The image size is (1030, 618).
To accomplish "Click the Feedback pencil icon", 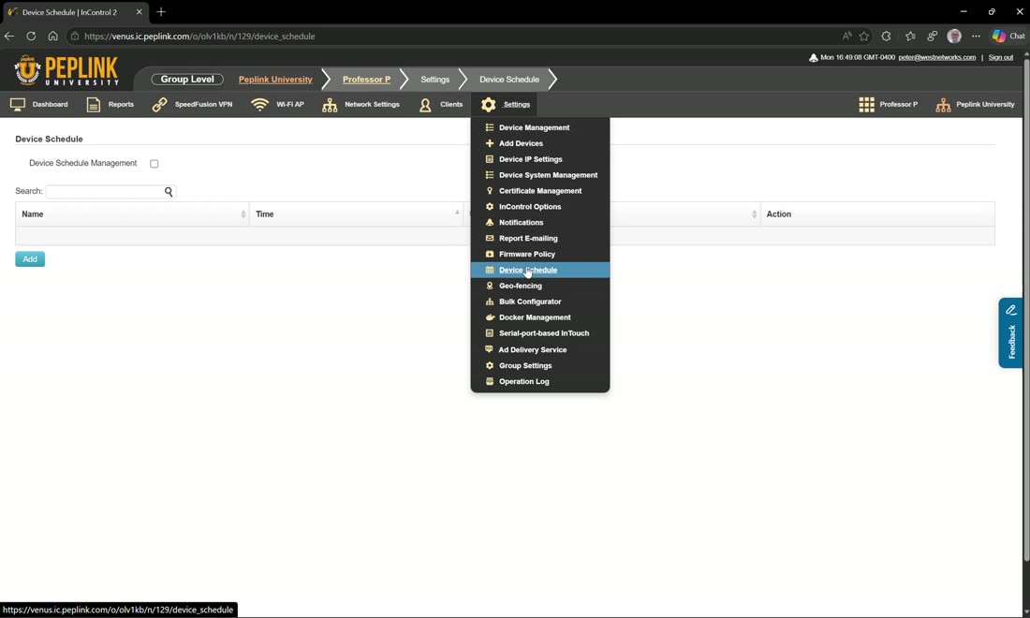I will (1011, 310).
